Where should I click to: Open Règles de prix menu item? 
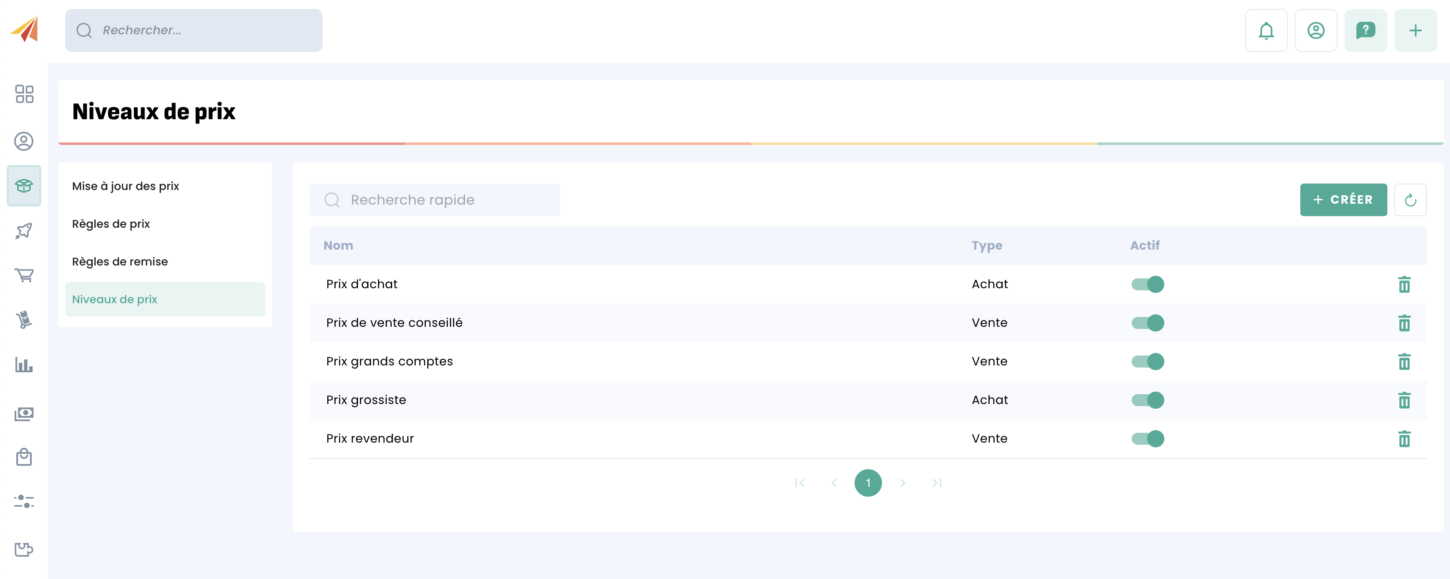[x=111, y=224]
